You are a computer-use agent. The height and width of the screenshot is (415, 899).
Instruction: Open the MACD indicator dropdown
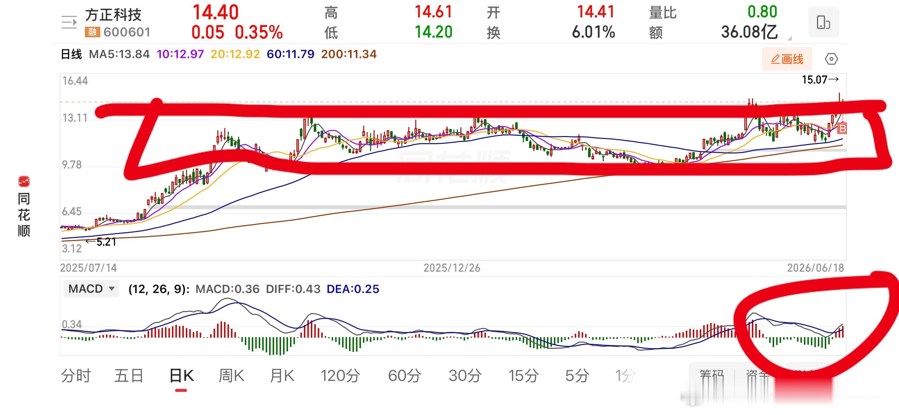coord(91,289)
